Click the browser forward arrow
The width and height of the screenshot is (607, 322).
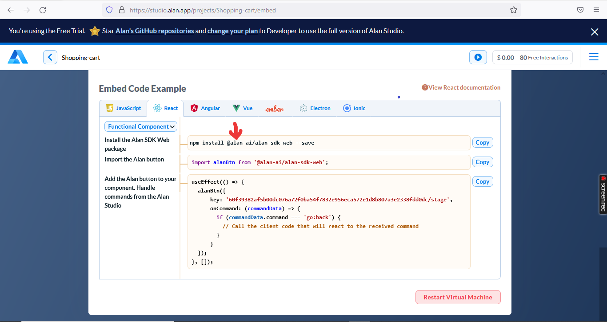[x=27, y=10]
